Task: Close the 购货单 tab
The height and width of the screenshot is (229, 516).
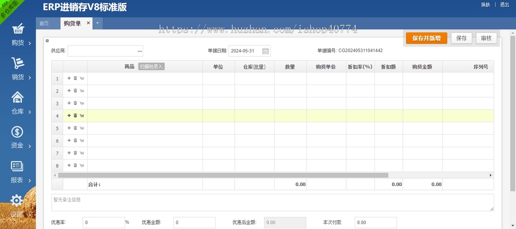Action: (x=89, y=23)
